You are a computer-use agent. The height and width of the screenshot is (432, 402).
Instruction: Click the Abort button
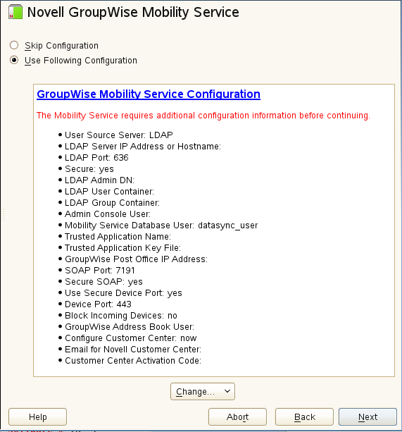(237, 416)
